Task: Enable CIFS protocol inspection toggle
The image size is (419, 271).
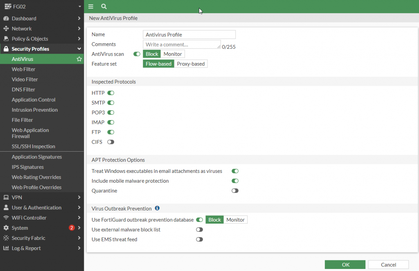Action: click(x=110, y=142)
